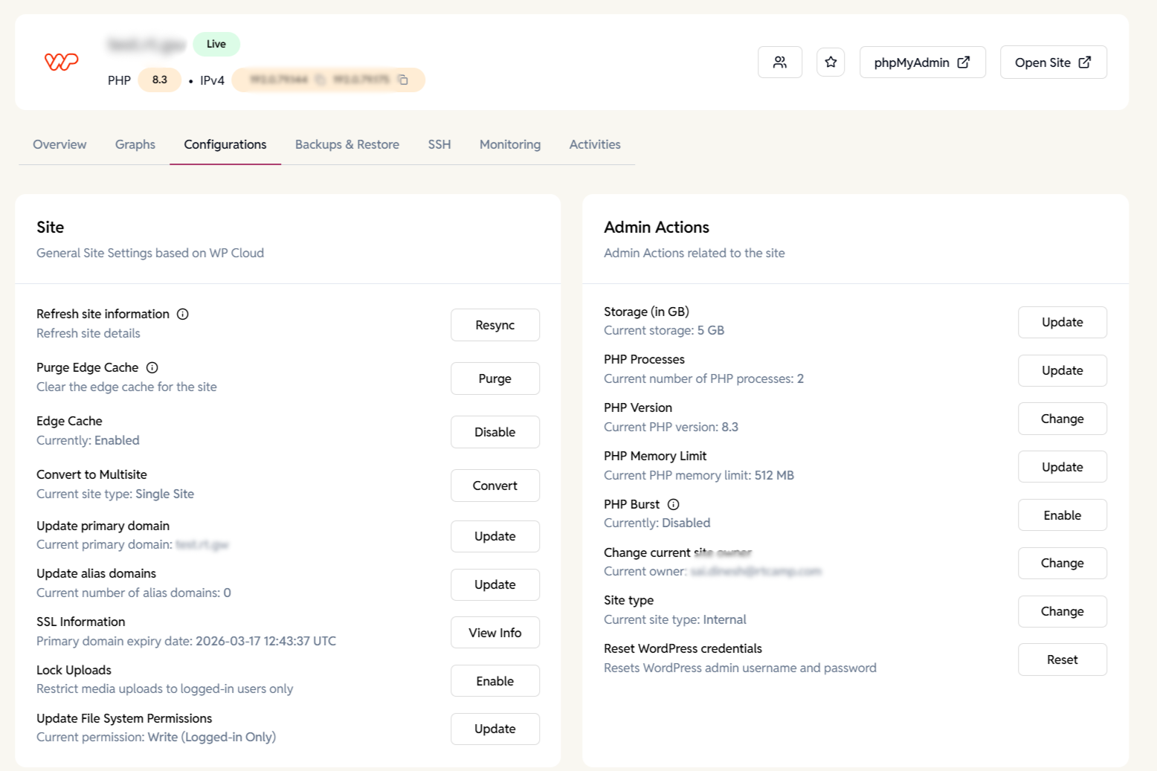Enable Lock Uploads restriction
Screen dimensions: 1157x771
(494, 680)
